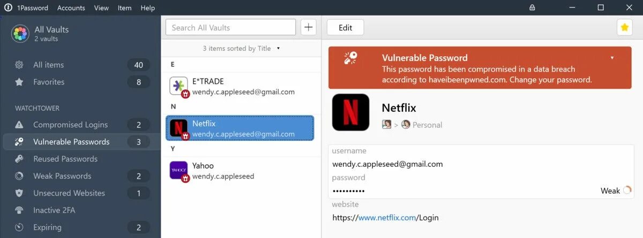Click the yellow star favorite icon

(624, 27)
